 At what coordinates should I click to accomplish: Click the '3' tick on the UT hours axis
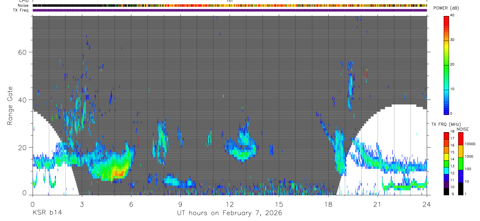point(82,204)
